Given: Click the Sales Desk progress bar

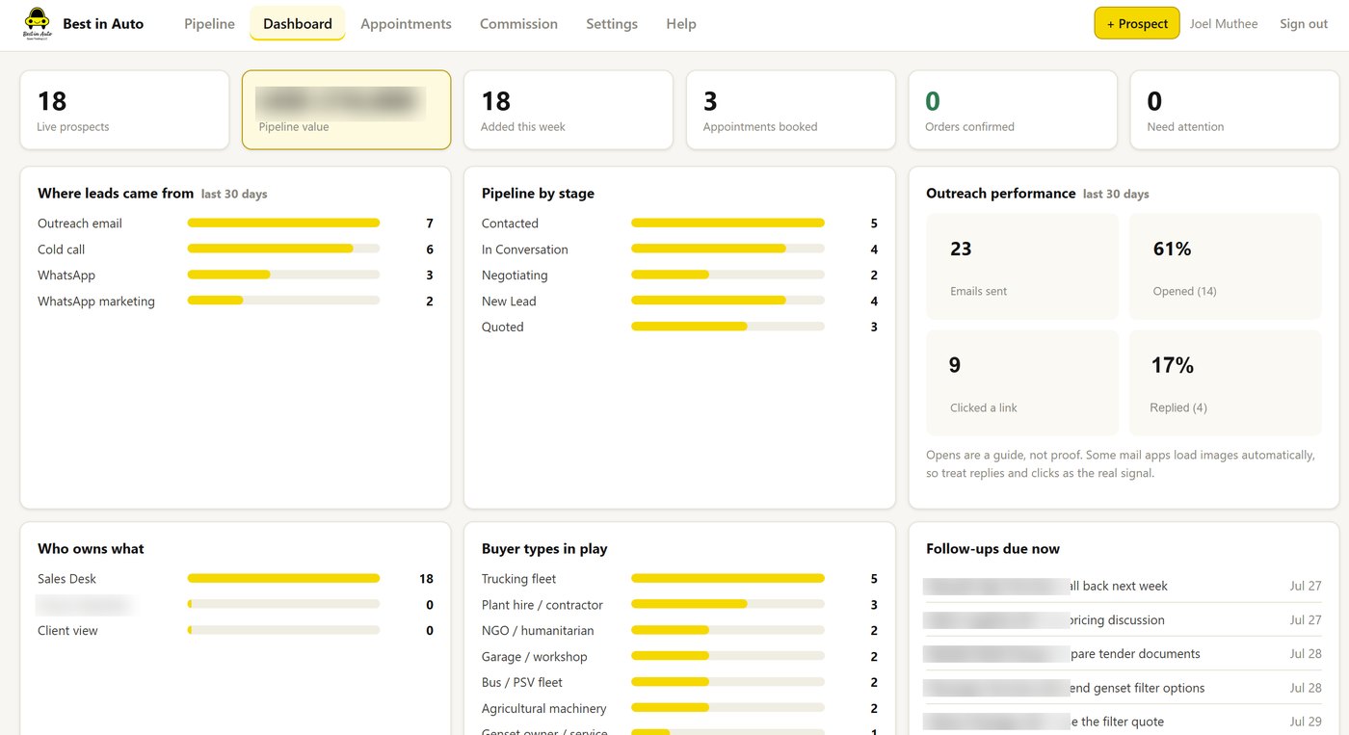Looking at the screenshot, I should (x=283, y=579).
